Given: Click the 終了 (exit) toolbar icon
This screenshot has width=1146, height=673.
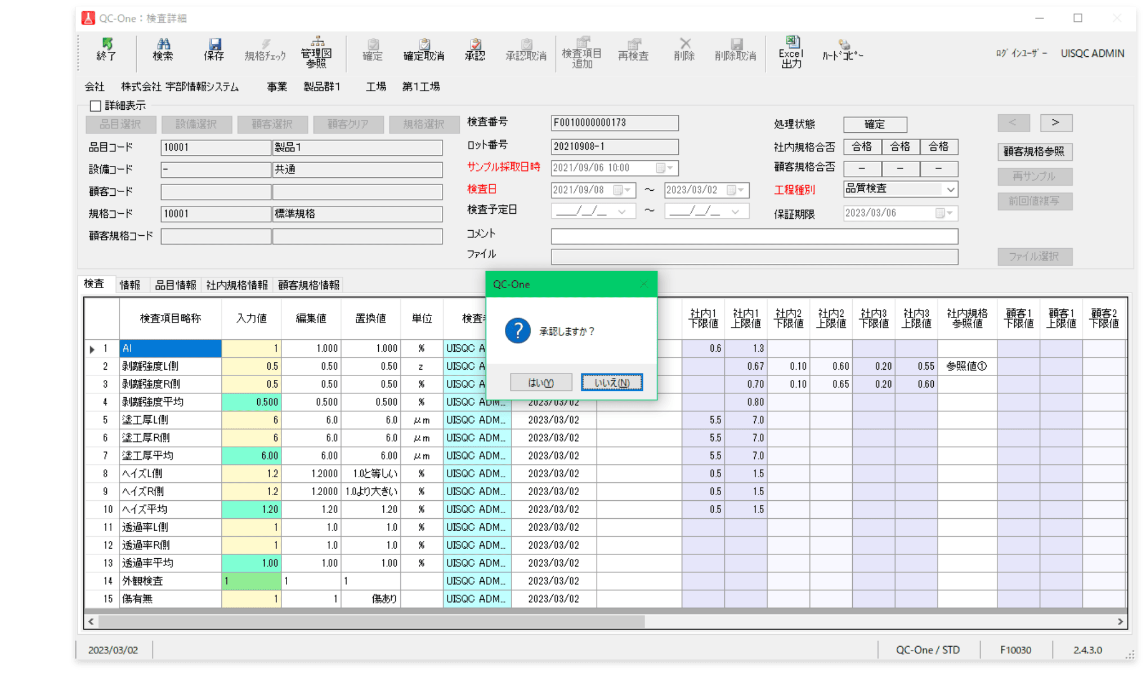Looking at the screenshot, I should pos(106,49).
